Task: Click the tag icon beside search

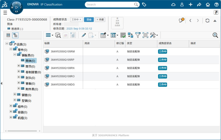Action: click(x=144, y=5)
